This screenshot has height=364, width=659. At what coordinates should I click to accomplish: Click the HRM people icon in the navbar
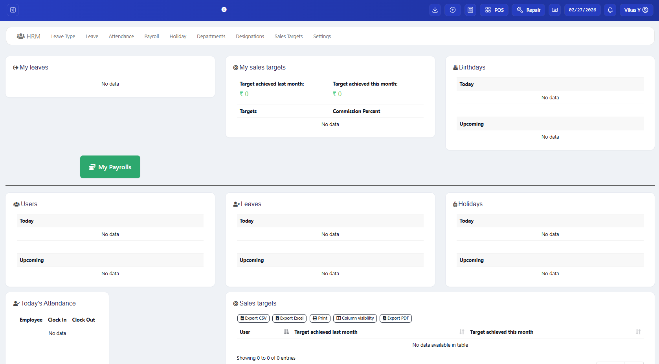click(20, 36)
